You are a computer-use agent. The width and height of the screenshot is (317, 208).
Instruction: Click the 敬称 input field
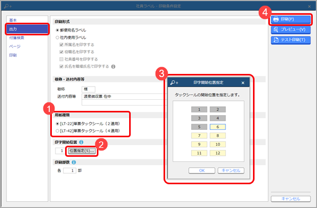pos(88,89)
